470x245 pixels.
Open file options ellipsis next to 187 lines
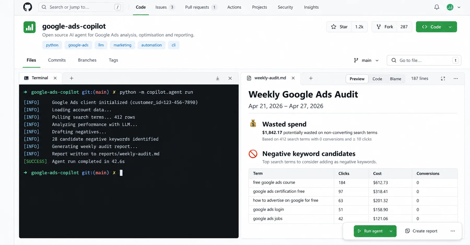456,79
